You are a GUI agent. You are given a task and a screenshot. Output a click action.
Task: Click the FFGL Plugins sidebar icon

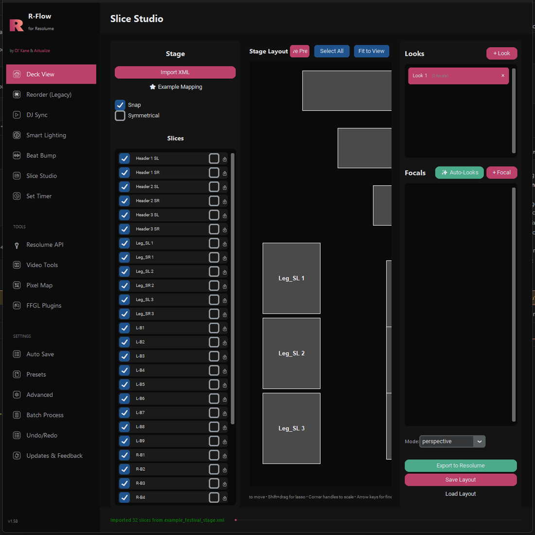tap(17, 306)
